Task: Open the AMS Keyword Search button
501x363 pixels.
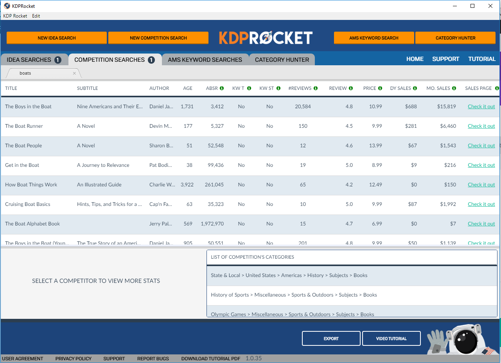Action: click(374, 38)
